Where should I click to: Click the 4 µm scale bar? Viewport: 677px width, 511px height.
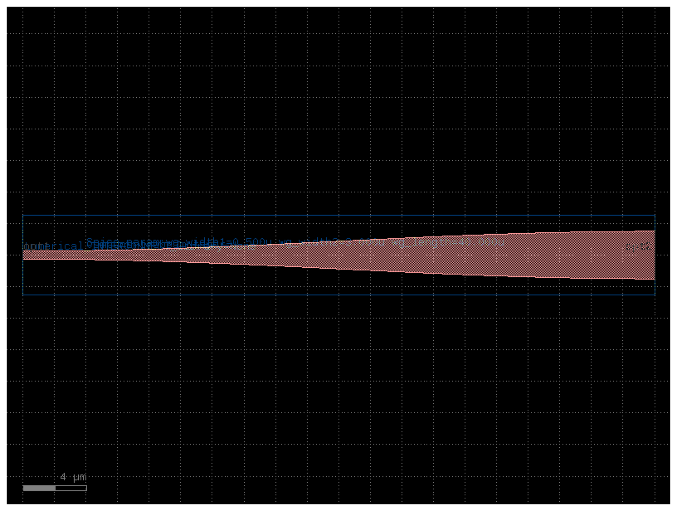click(x=55, y=488)
